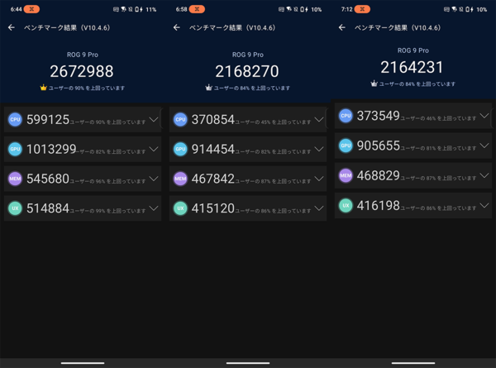Expand UX 415120 row chevron
The image size is (496, 368).
tap(319, 208)
